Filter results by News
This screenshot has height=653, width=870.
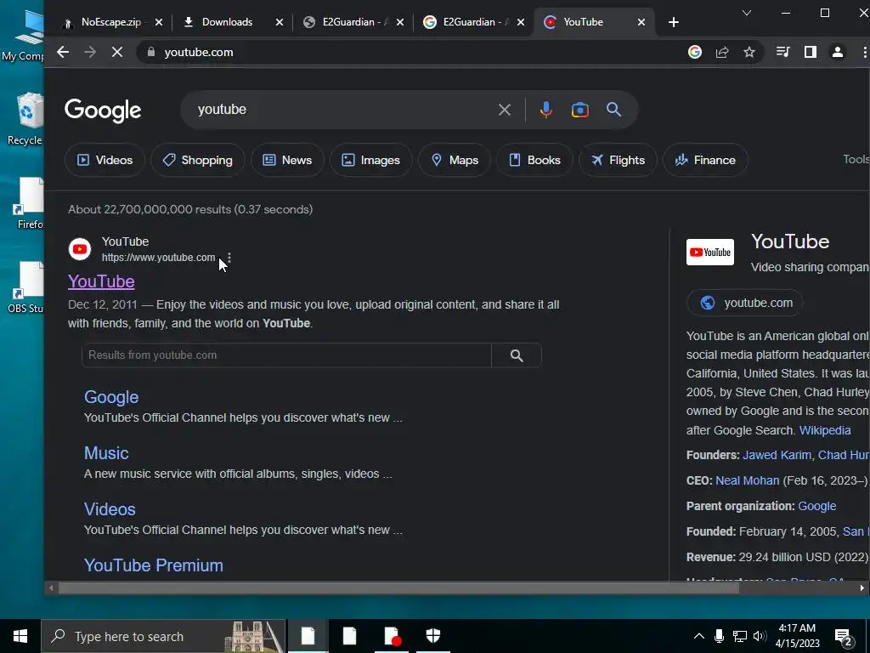(287, 160)
